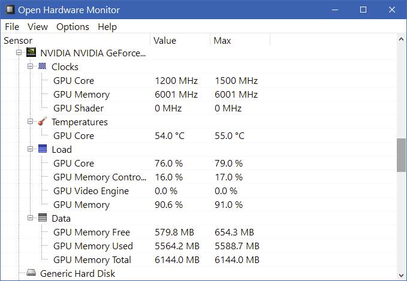
Task: Collapse the Clocks group
Action: click(31, 67)
